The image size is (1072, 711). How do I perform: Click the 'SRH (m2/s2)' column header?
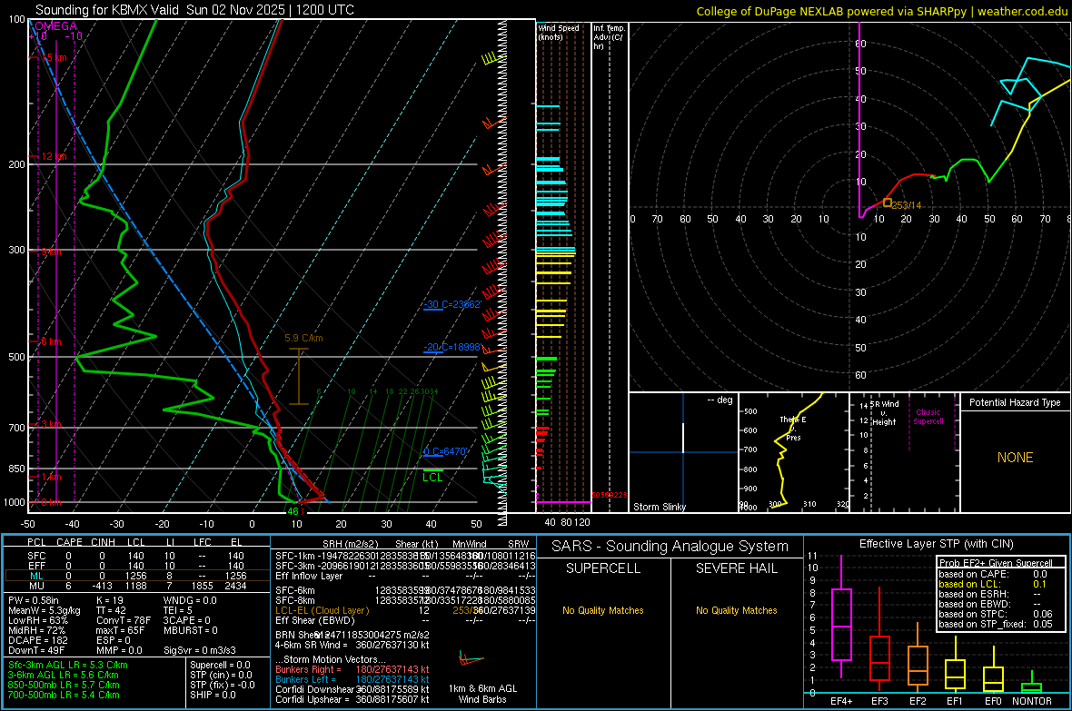pos(350,544)
